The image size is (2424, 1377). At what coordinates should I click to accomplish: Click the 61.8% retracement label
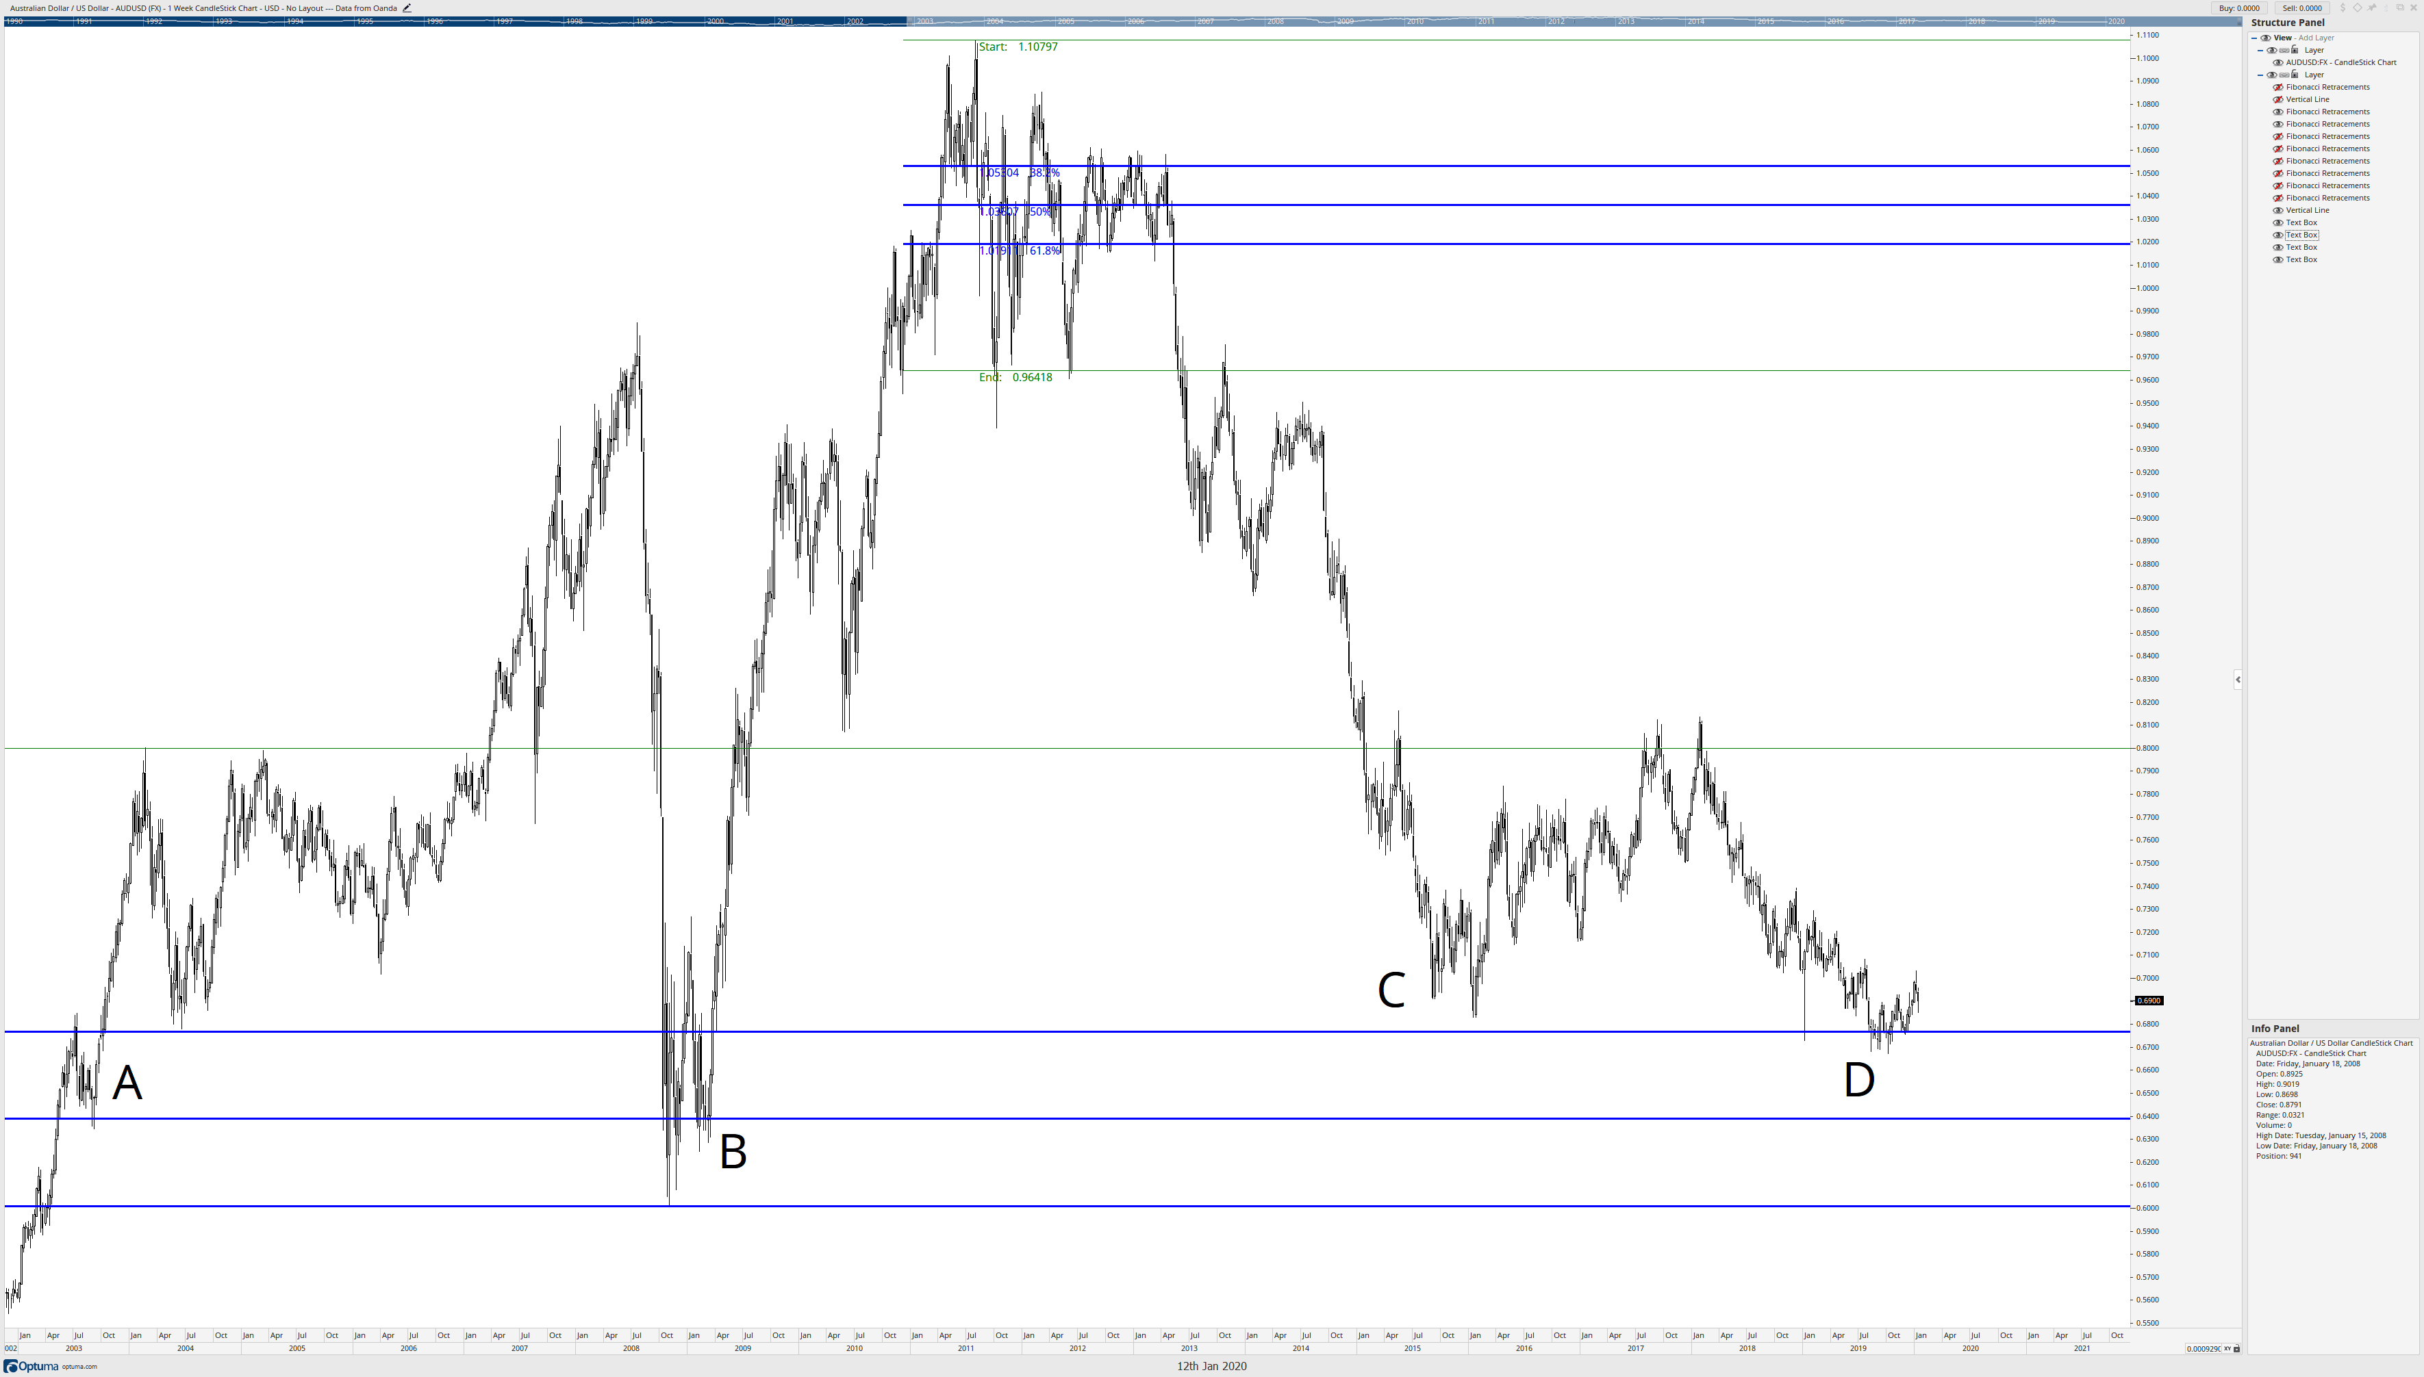[1046, 250]
